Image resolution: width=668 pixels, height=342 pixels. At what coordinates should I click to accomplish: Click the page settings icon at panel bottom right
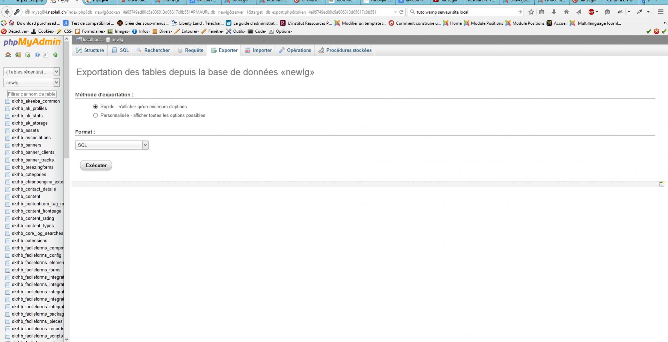click(x=662, y=184)
